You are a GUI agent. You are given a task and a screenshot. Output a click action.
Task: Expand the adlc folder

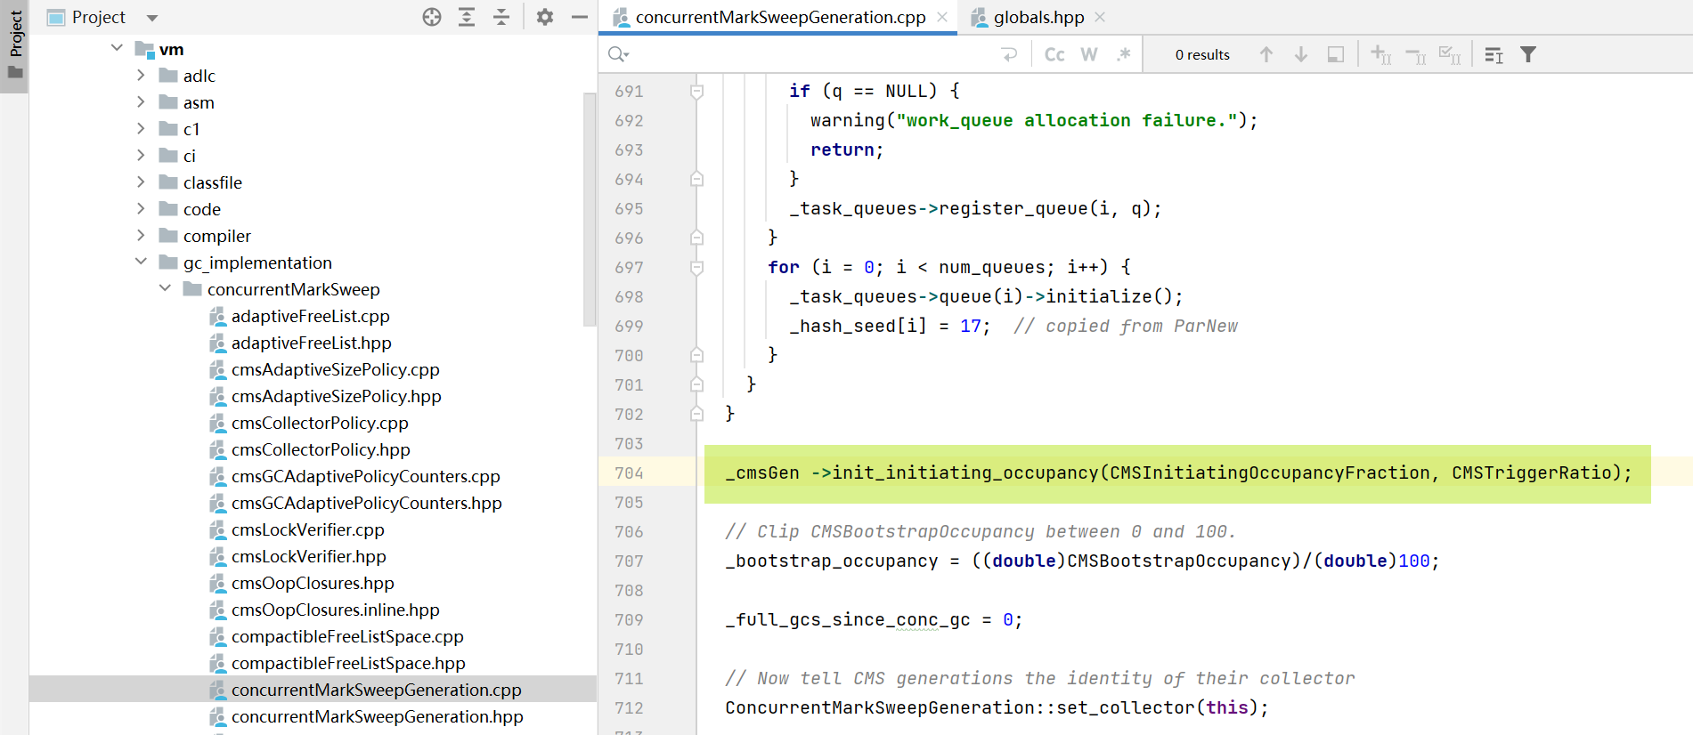point(141,76)
